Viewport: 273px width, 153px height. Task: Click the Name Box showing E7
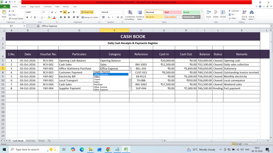click(x=11, y=26)
